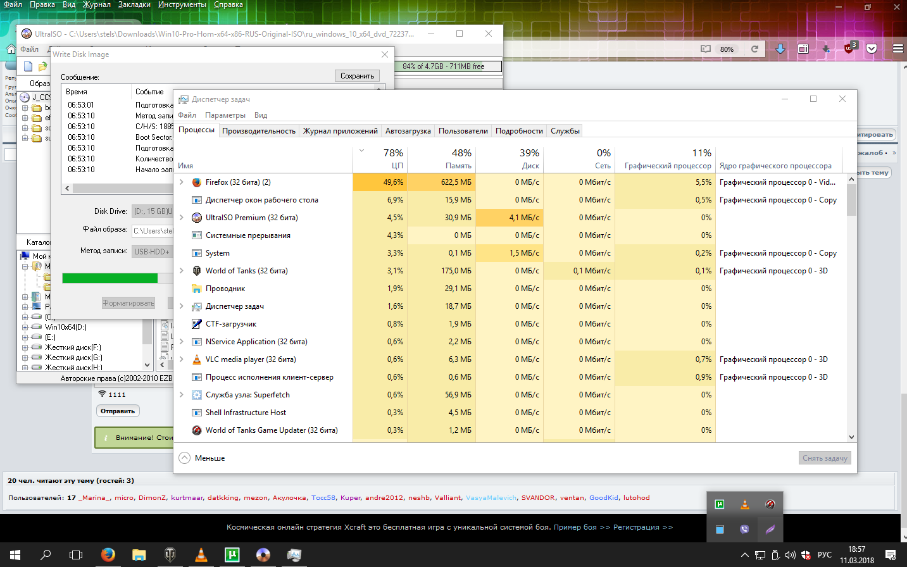Screen dimensions: 907x567
Task: Click Снять задачу button
Action: tap(825, 458)
